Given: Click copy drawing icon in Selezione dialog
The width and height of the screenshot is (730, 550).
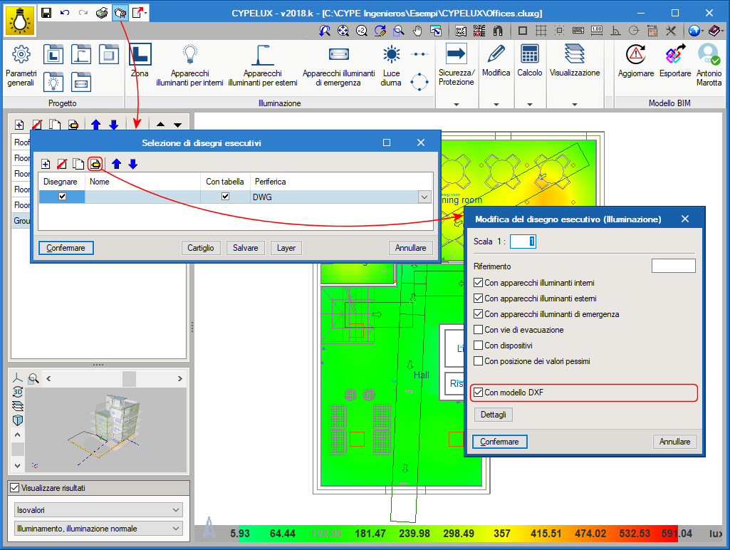Looking at the screenshot, I should tap(78, 164).
